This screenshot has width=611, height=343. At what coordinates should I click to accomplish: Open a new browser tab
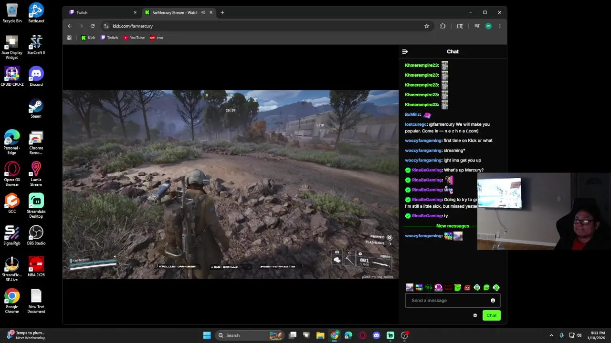pos(222,12)
